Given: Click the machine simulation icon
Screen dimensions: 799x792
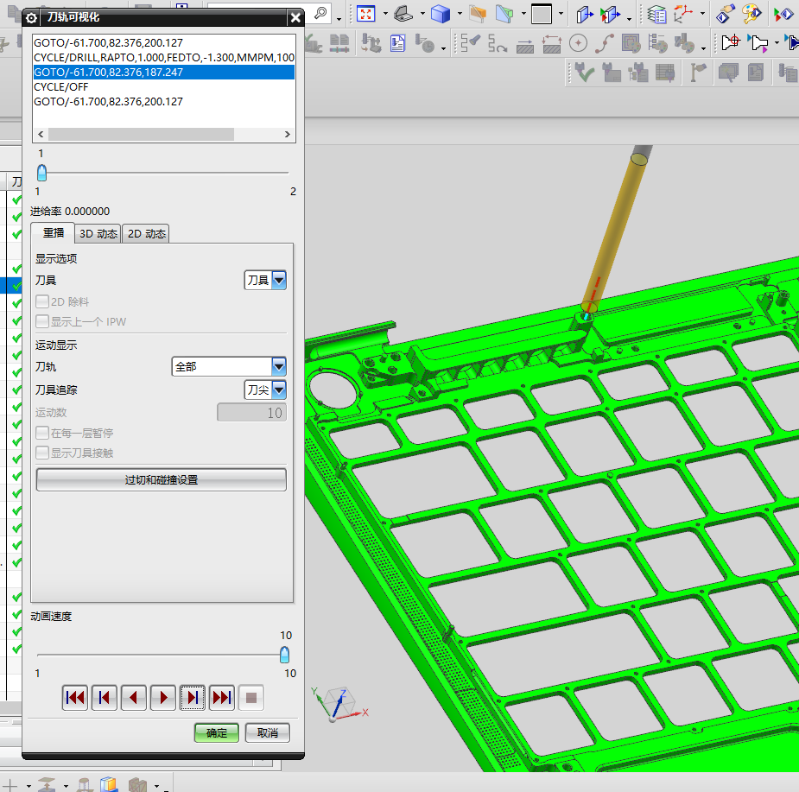Looking at the screenshot, I should (371, 43).
